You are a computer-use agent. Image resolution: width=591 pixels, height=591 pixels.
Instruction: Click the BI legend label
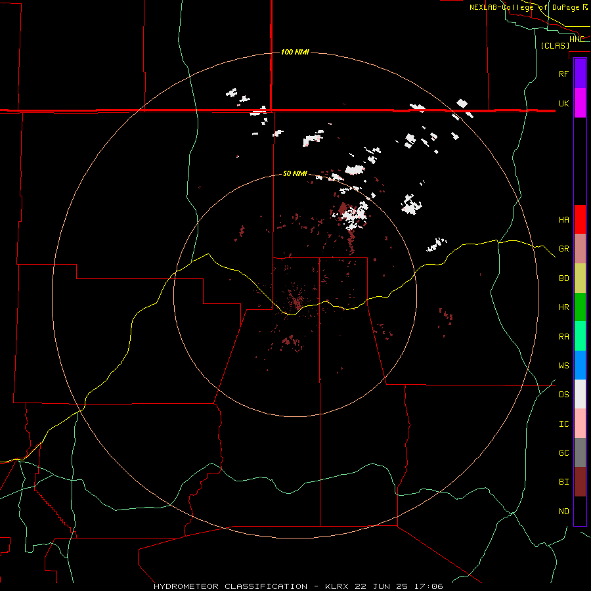(x=563, y=482)
